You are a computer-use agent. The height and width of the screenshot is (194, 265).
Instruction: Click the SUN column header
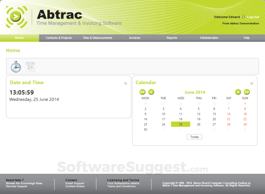pyautogui.click(x=245, y=98)
